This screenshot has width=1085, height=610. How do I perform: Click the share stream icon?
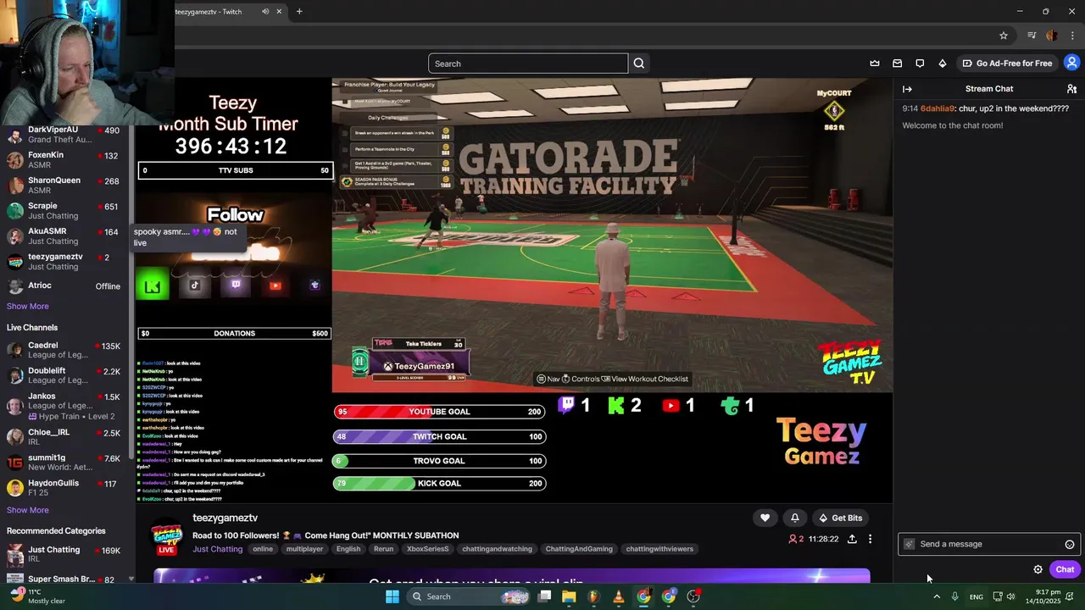[852, 539]
